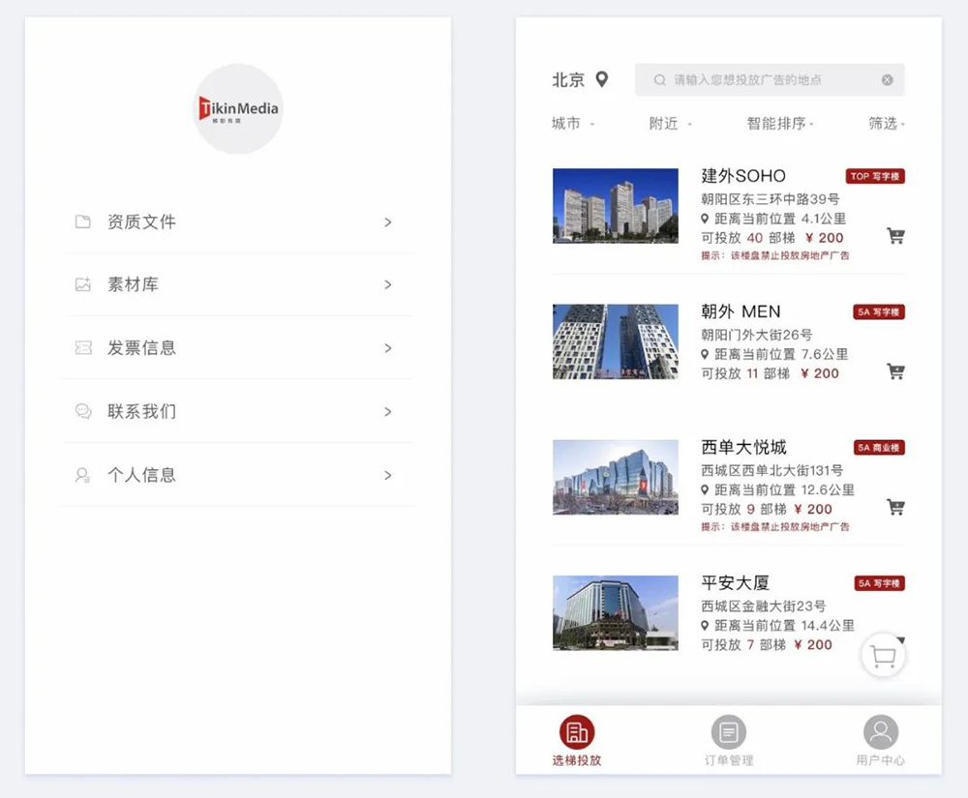Expand the 附近 dropdown filter

tap(670, 124)
